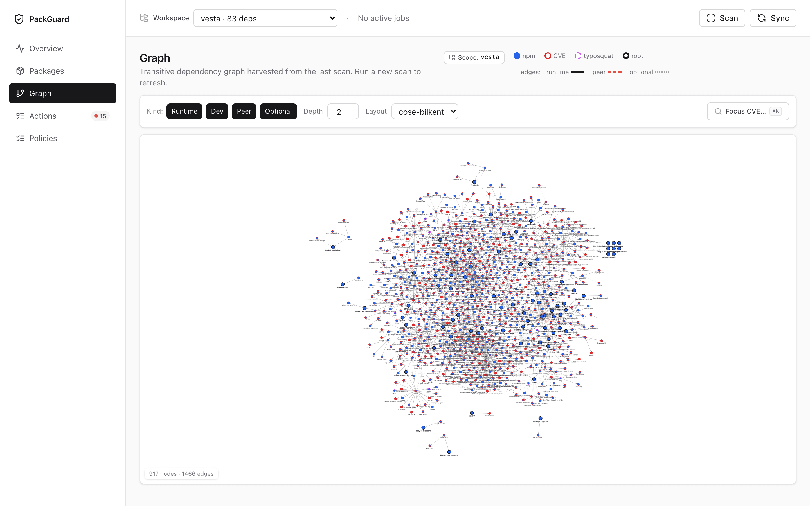Click the ⌘K shortcut badge

[775, 111]
